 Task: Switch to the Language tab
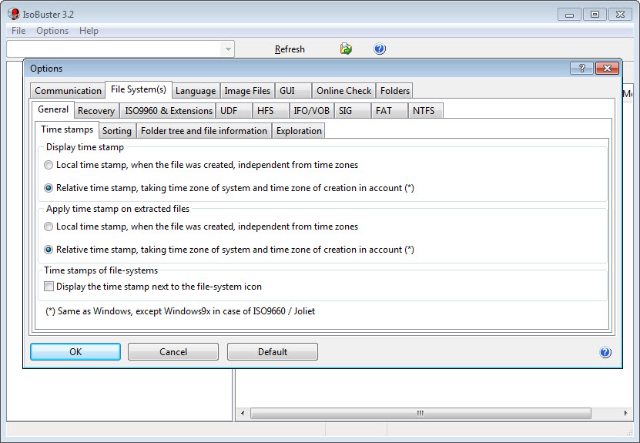(x=196, y=91)
